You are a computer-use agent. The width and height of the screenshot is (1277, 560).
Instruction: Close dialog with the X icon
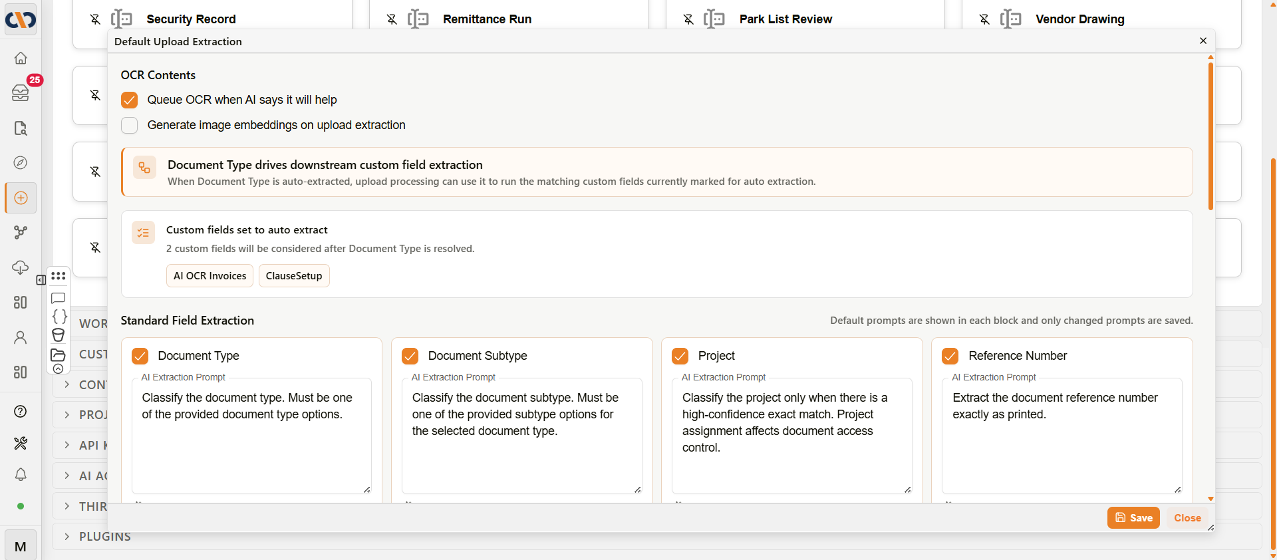coord(1203,41)
